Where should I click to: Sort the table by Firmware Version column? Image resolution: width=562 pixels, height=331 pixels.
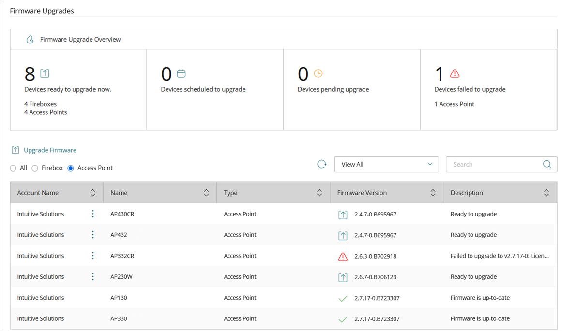pyautogui.click(x=433, y=192)
